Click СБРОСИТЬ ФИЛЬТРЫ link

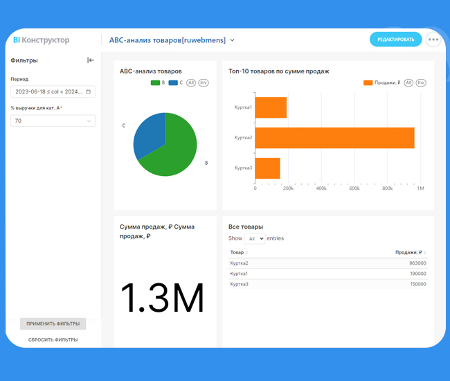(x=53, y=340)
